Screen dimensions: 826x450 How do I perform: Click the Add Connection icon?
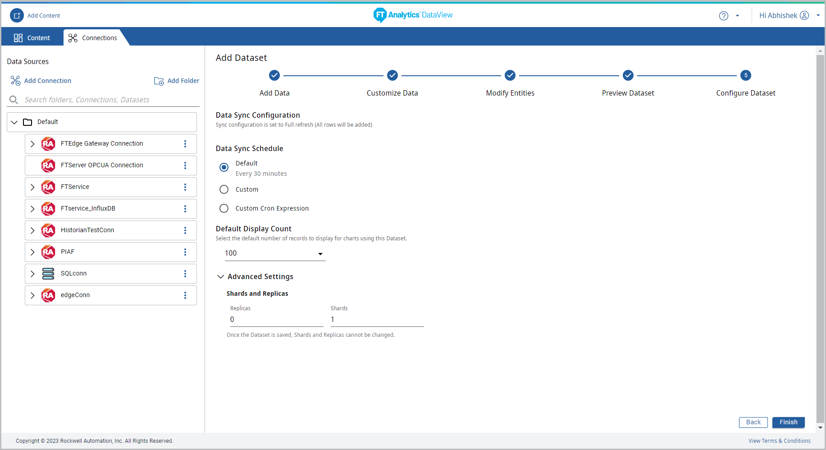(15, 81)
